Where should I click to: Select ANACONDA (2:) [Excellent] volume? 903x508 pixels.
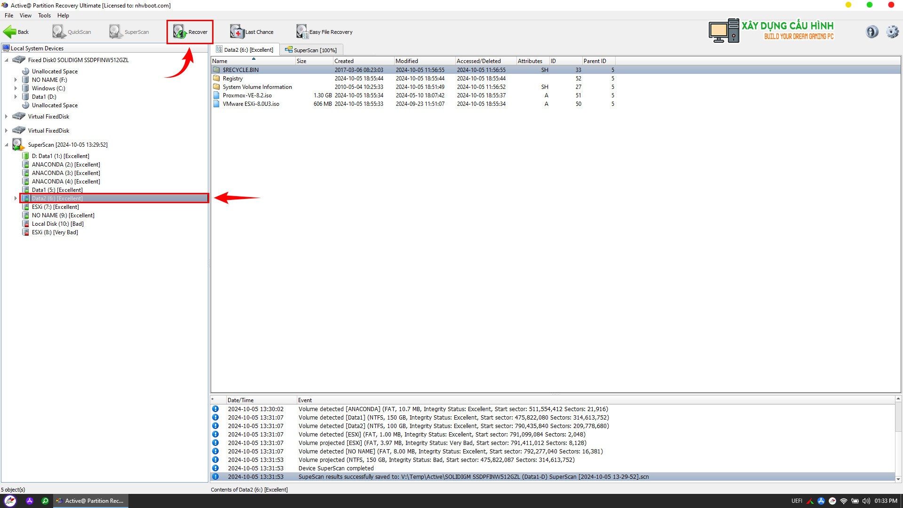pos(66,165)
